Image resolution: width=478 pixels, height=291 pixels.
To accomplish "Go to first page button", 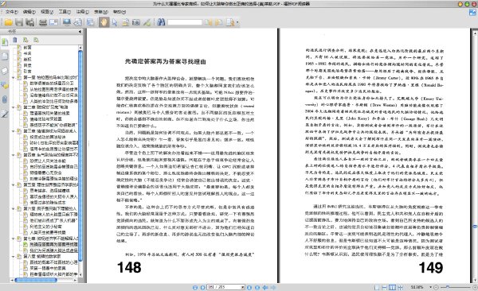I will [195, 287].
